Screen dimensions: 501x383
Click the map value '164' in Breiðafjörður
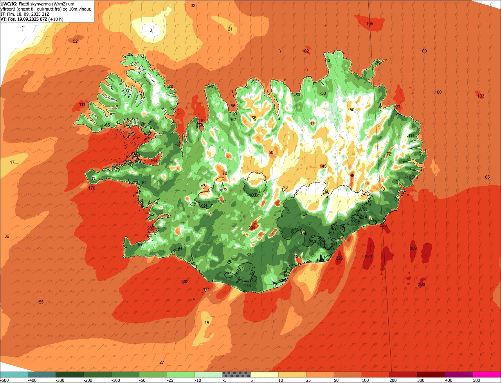[x=153, y=161]
